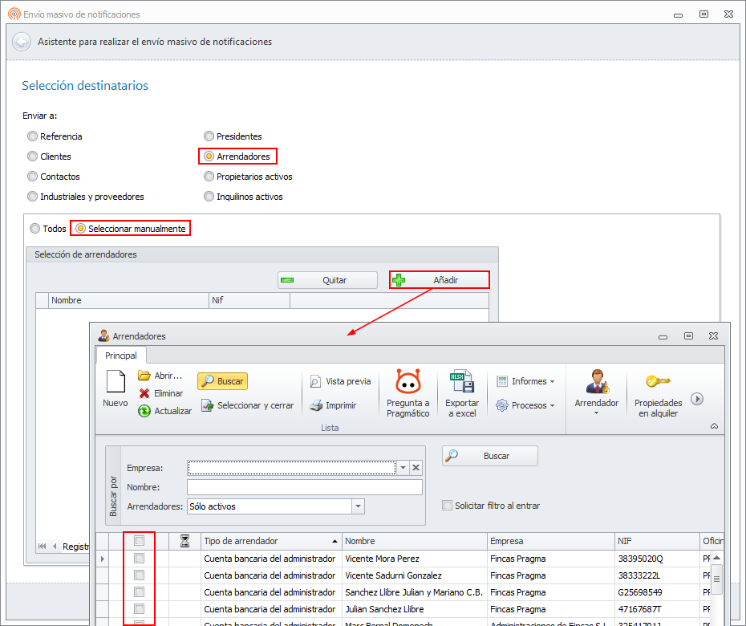This screenshot has height=626, width=746.
Task: Select the Clientes radio button
Action: (x=32, y=156)
